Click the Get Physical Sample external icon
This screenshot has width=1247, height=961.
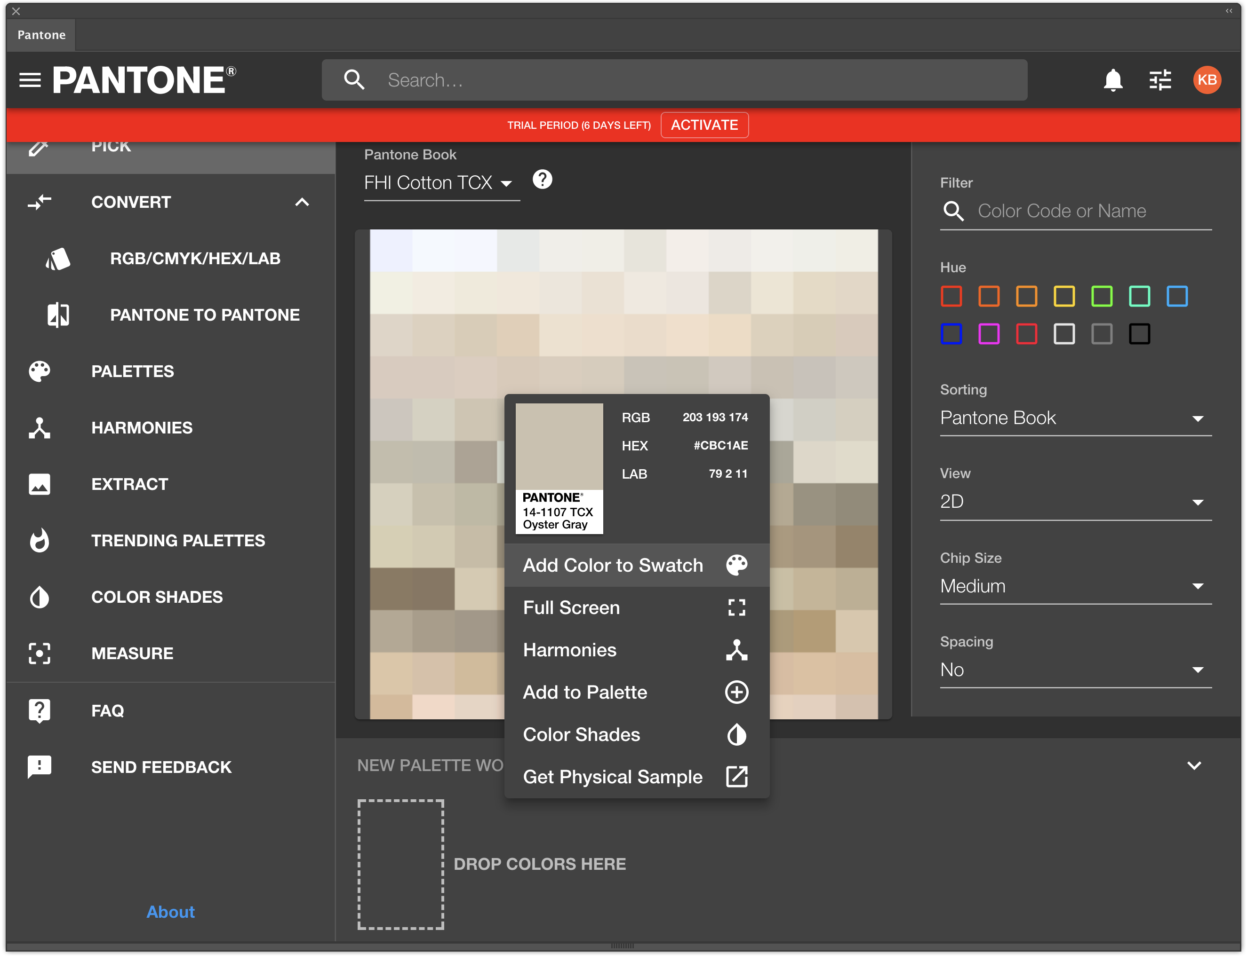click(736, 777)
